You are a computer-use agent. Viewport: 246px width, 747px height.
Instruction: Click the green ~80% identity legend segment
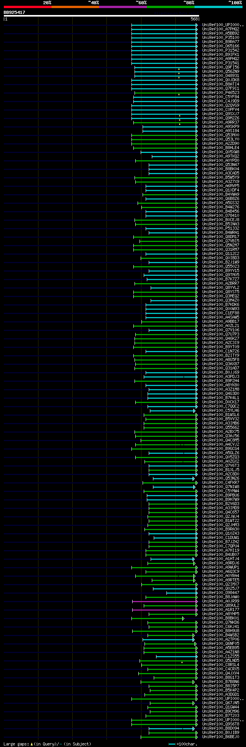pyautogui.click(x=171, y=7)
